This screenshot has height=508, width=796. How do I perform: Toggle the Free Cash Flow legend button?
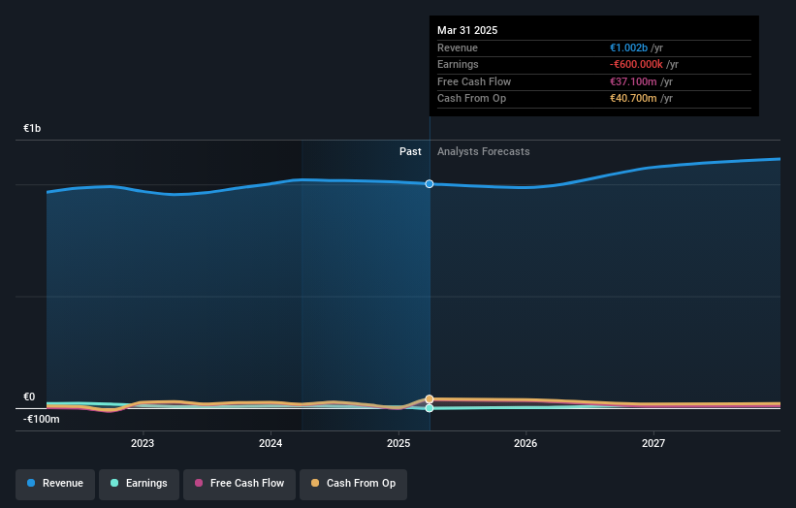click(239, 483)
